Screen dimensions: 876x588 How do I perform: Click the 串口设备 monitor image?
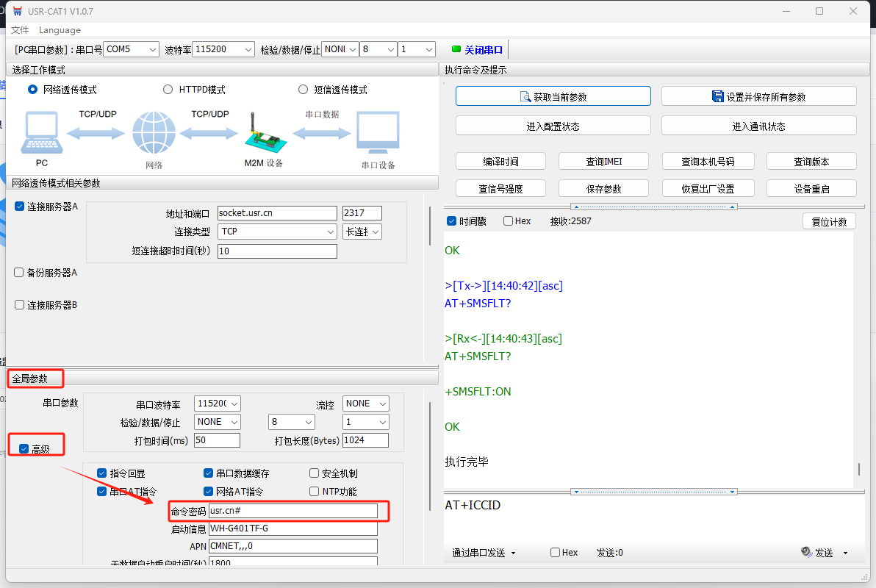pos(378,133)
